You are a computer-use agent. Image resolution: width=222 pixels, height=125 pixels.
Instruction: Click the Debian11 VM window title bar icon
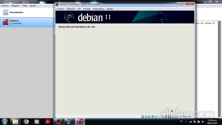point(57,4)
